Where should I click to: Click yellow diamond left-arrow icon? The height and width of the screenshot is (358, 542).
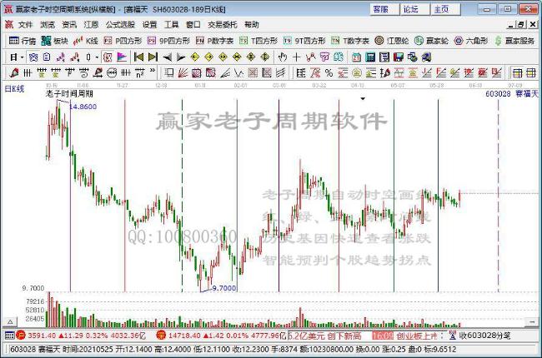(195, 57)
